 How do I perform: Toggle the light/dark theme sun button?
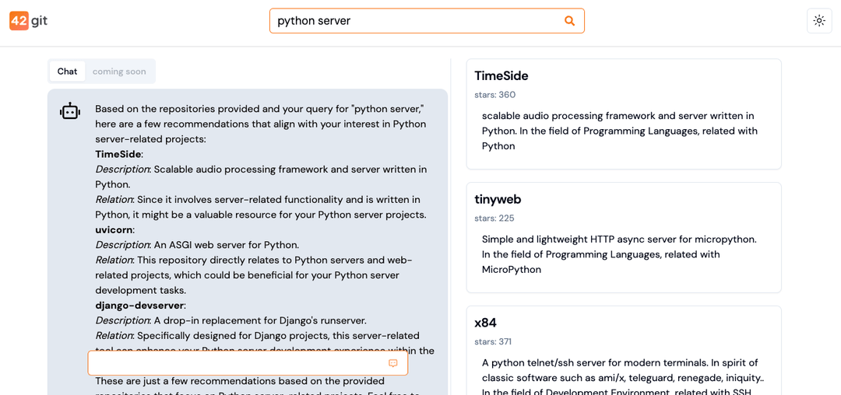(x=819, y=21)
